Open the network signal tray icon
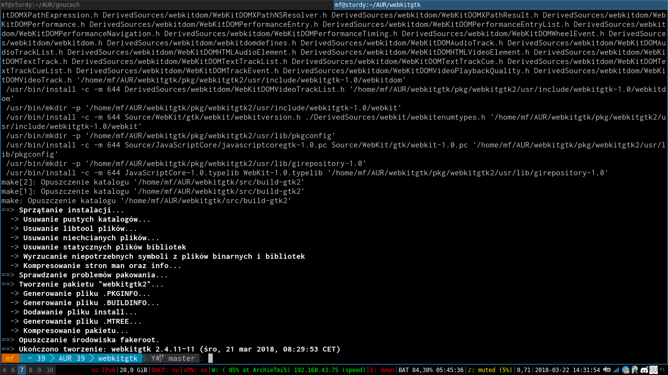668x375 pixels. pos(616,370)
